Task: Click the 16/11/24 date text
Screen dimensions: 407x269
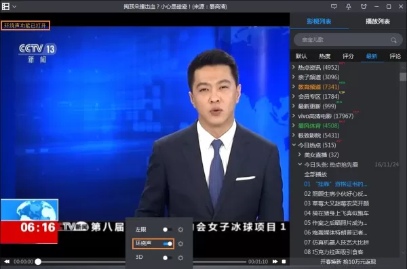Action: [387, 165]
